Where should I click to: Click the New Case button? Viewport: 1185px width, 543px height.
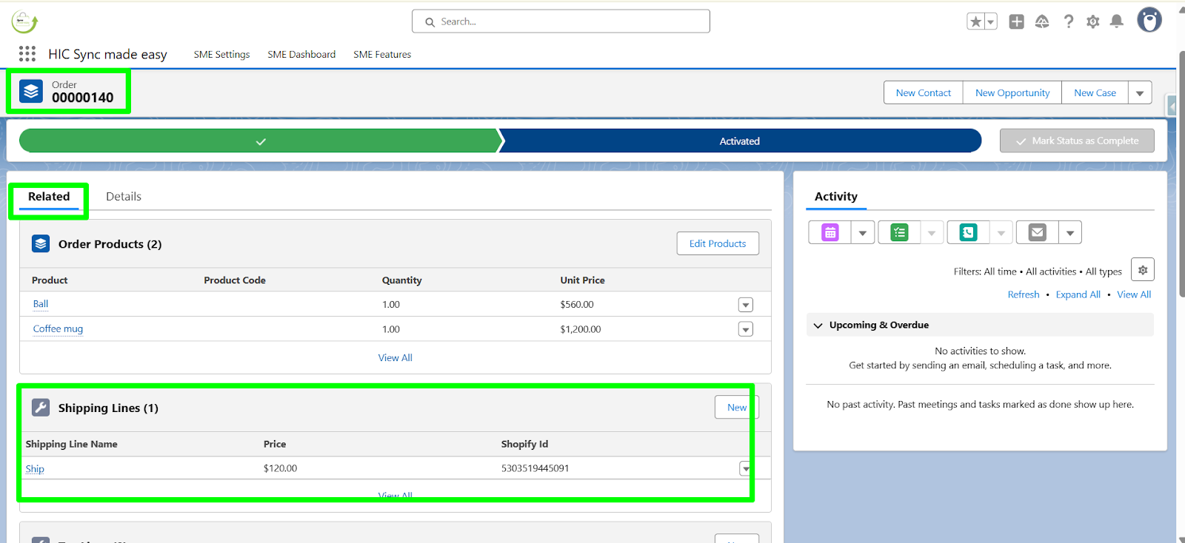[x=1095, y=92]
